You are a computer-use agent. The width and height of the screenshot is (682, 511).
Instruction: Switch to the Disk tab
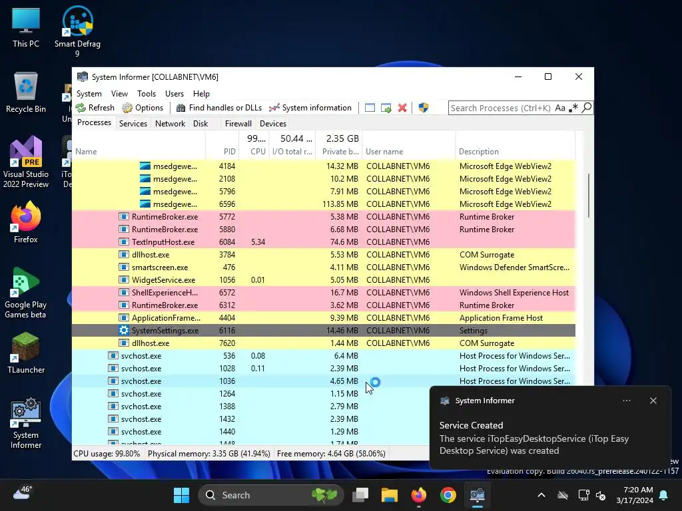200,123
